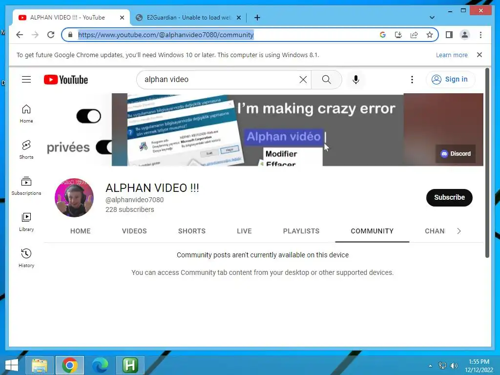Switch to the PLAYLISTS channel tab

[x=301, y=231]
